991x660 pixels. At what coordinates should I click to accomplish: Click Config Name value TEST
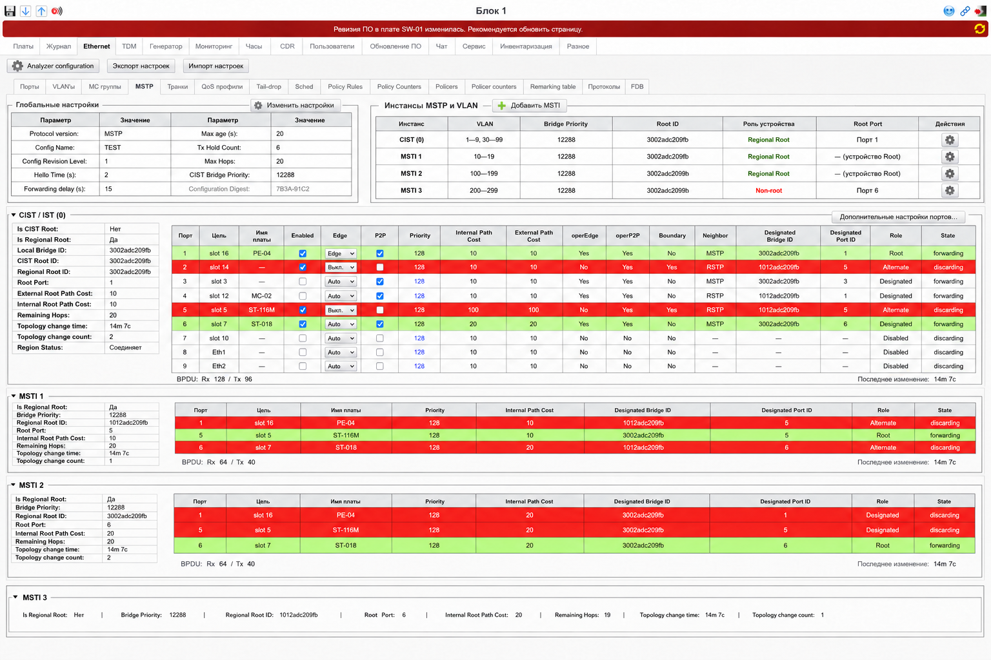[113, 148]
